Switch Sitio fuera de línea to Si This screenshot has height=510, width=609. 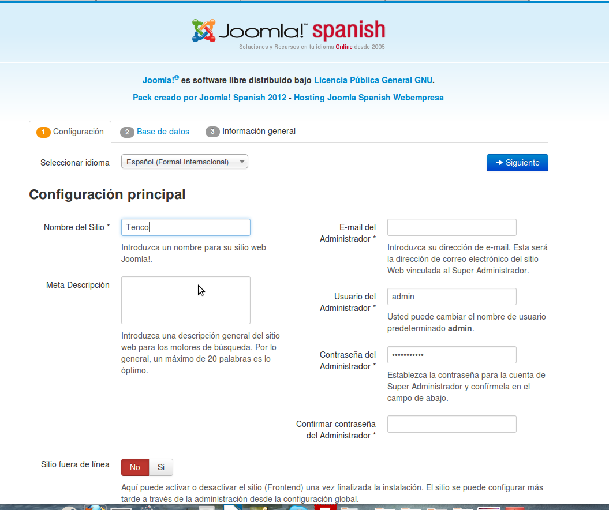tap(161, 467)
